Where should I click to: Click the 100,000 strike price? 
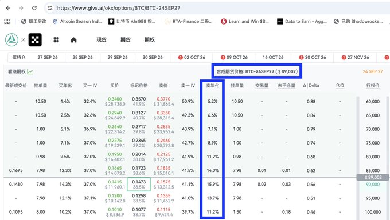(x=373, y=212)
